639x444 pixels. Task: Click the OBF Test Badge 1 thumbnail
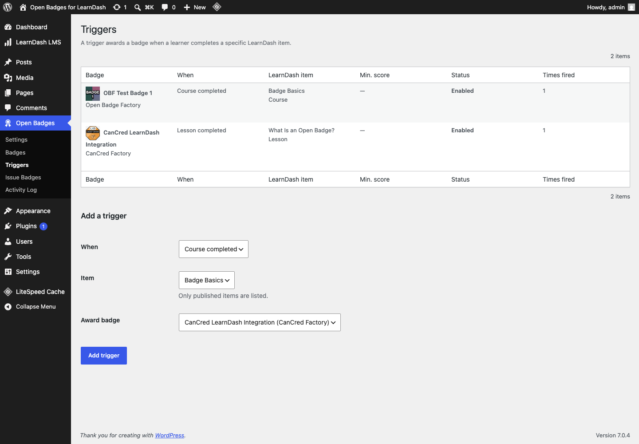pos(93,94)
